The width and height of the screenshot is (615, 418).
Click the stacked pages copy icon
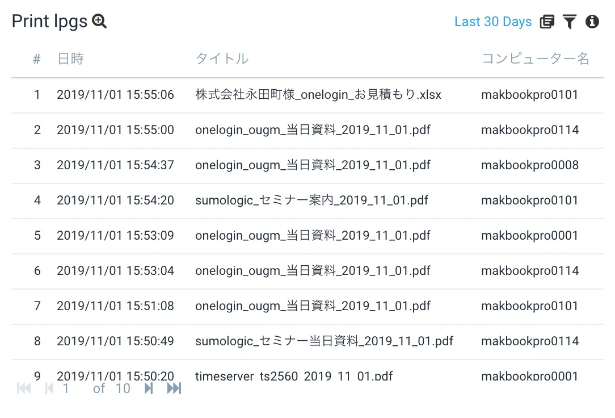[x=547, y=22]
